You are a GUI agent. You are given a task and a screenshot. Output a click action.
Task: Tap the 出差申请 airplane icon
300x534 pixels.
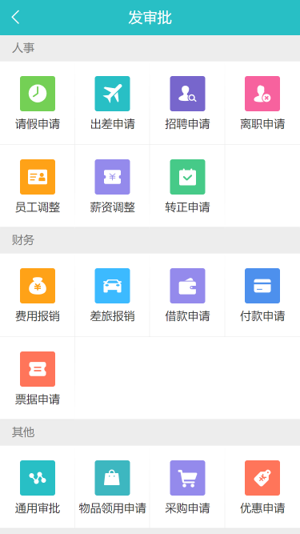pyautogui.click(x=112, y=94)
